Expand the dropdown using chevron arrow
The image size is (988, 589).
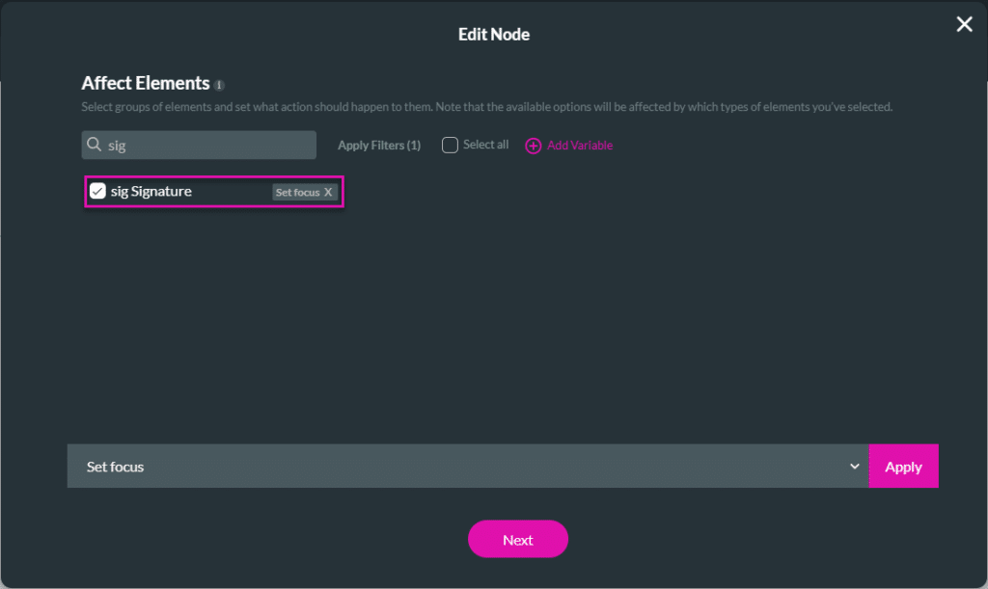pos(854,467)
